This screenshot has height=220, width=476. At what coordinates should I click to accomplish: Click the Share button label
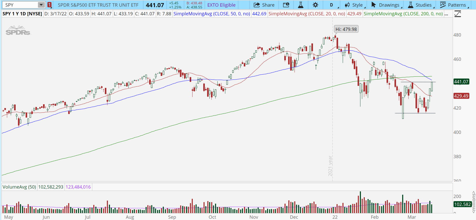(x=268, y=5)
